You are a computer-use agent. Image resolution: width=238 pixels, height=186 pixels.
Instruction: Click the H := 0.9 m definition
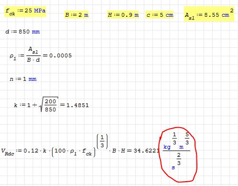click(123, 15)
